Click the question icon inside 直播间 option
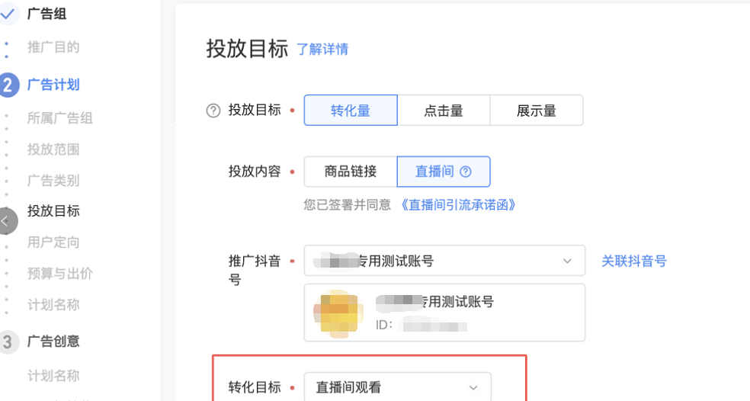 tap(466, 172)
